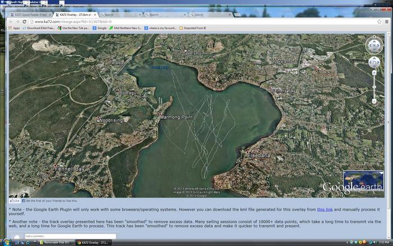Open the 'this link' kml download

tap(325, 209)
